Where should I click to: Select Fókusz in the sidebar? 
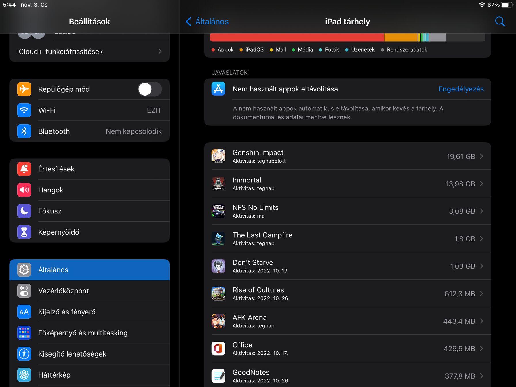(x=90, y=211)
